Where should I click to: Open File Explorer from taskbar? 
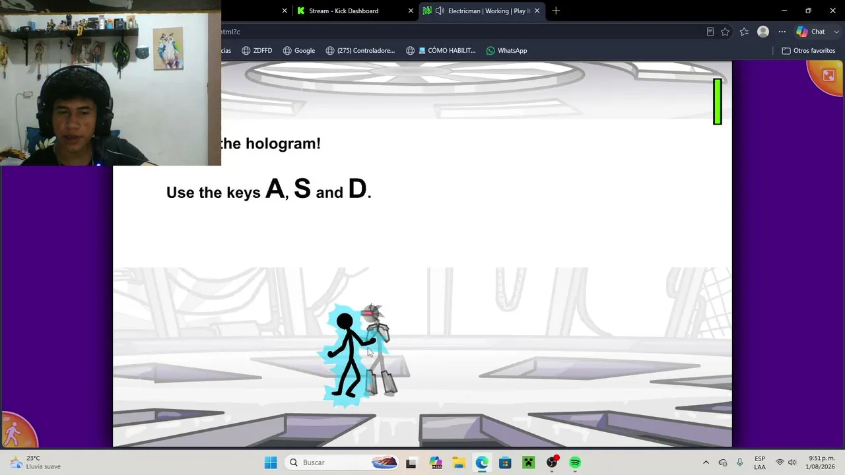(459, 462)
